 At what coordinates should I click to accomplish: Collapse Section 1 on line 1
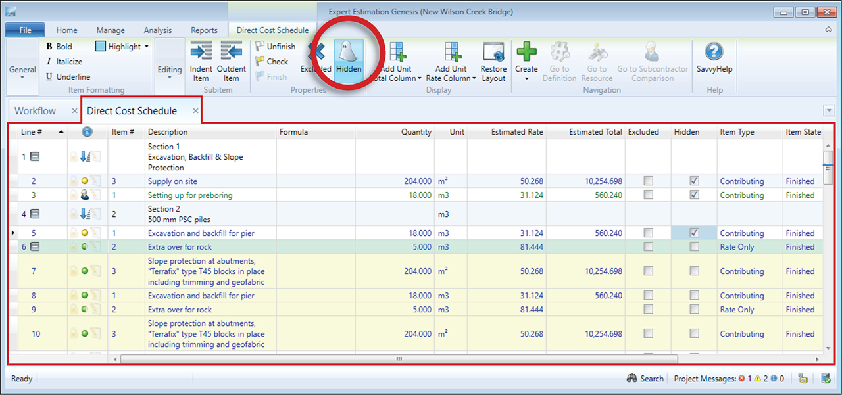pos(35,157)
